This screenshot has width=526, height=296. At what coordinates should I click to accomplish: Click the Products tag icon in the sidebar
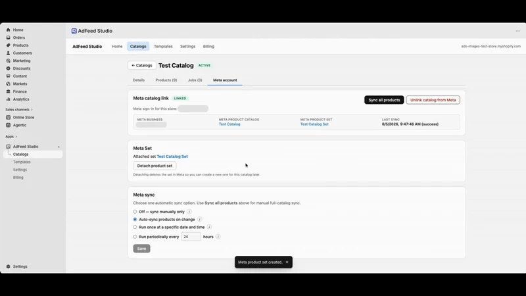pyautogui.click(x=9, y=45)
